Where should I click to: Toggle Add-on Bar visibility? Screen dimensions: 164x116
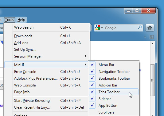(114, 85)
